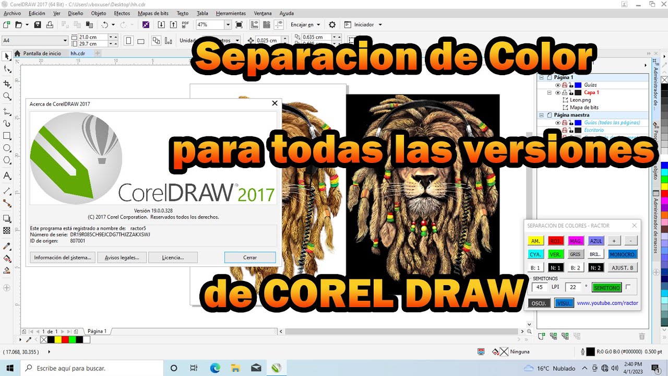Click the Licencia button
This screenshot has width=668, height=376.
coord(173,257)
